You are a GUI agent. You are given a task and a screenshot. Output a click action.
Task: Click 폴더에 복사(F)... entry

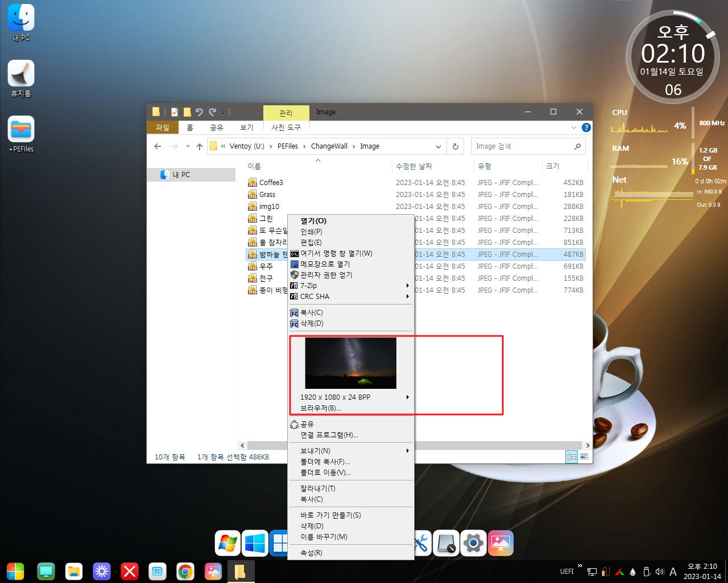coord(350,462)
